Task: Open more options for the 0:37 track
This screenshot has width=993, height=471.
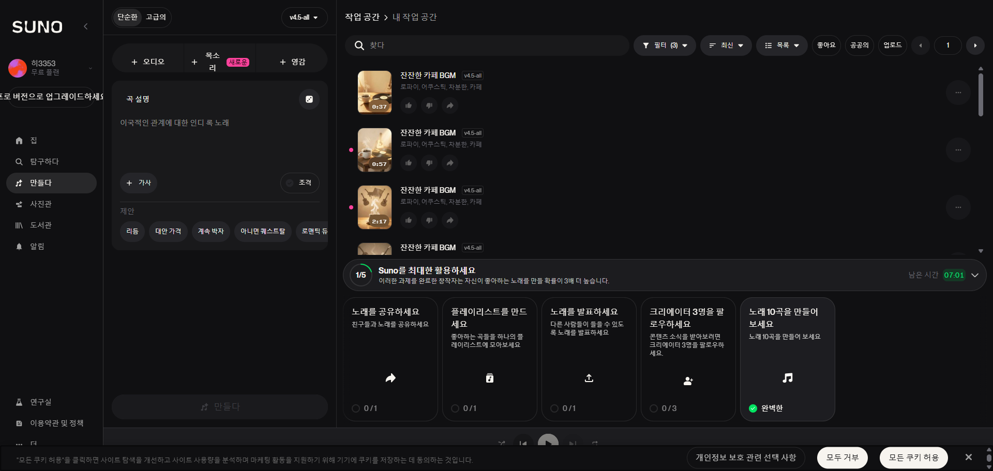Action: pyautogui.click(x=958, y=93)
